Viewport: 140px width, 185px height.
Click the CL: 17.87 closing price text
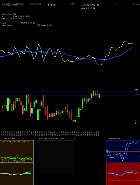52,5
